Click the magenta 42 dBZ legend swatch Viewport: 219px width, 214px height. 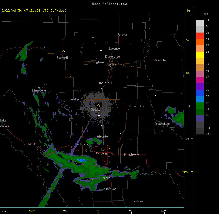pos(200,80)
